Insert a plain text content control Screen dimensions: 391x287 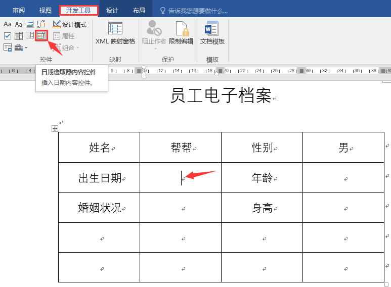pos(18,24)
